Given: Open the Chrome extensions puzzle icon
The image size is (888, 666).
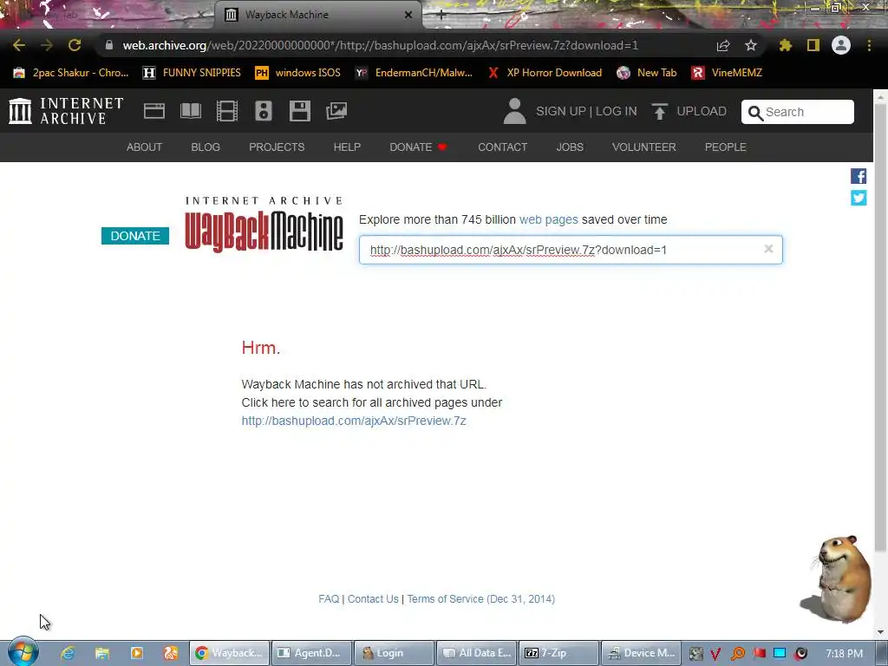Looking at the screenshot, I should [x=786, y=45].
